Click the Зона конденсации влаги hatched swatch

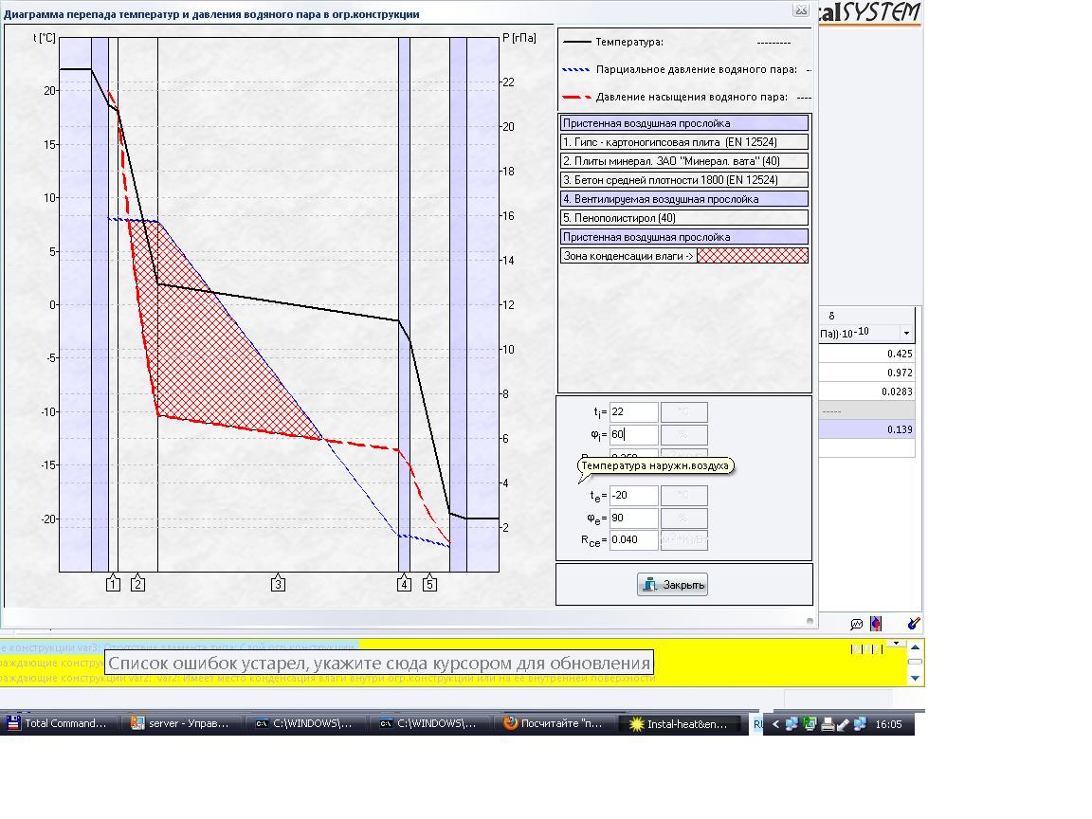[753, 256]
